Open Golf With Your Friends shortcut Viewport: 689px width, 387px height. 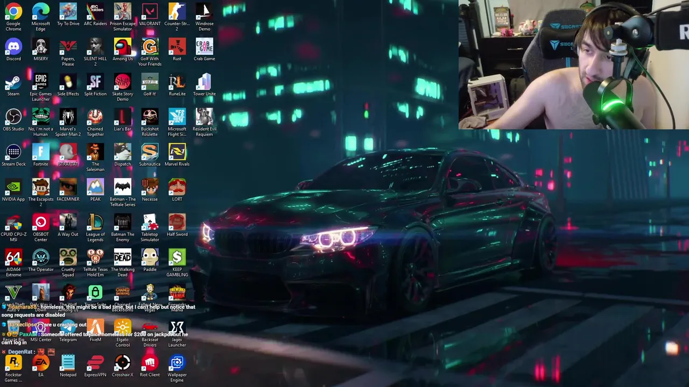point(150,46)
